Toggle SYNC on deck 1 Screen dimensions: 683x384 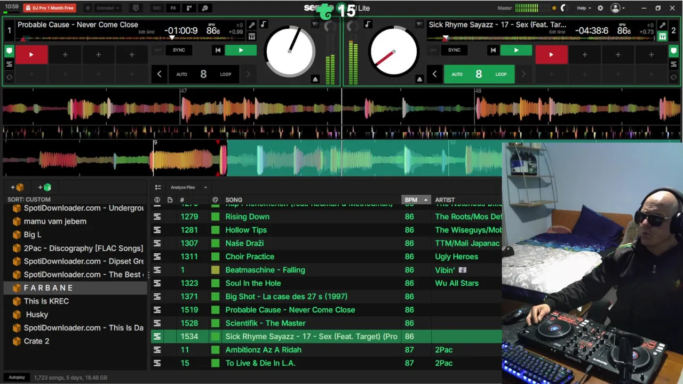pos(179,50)
